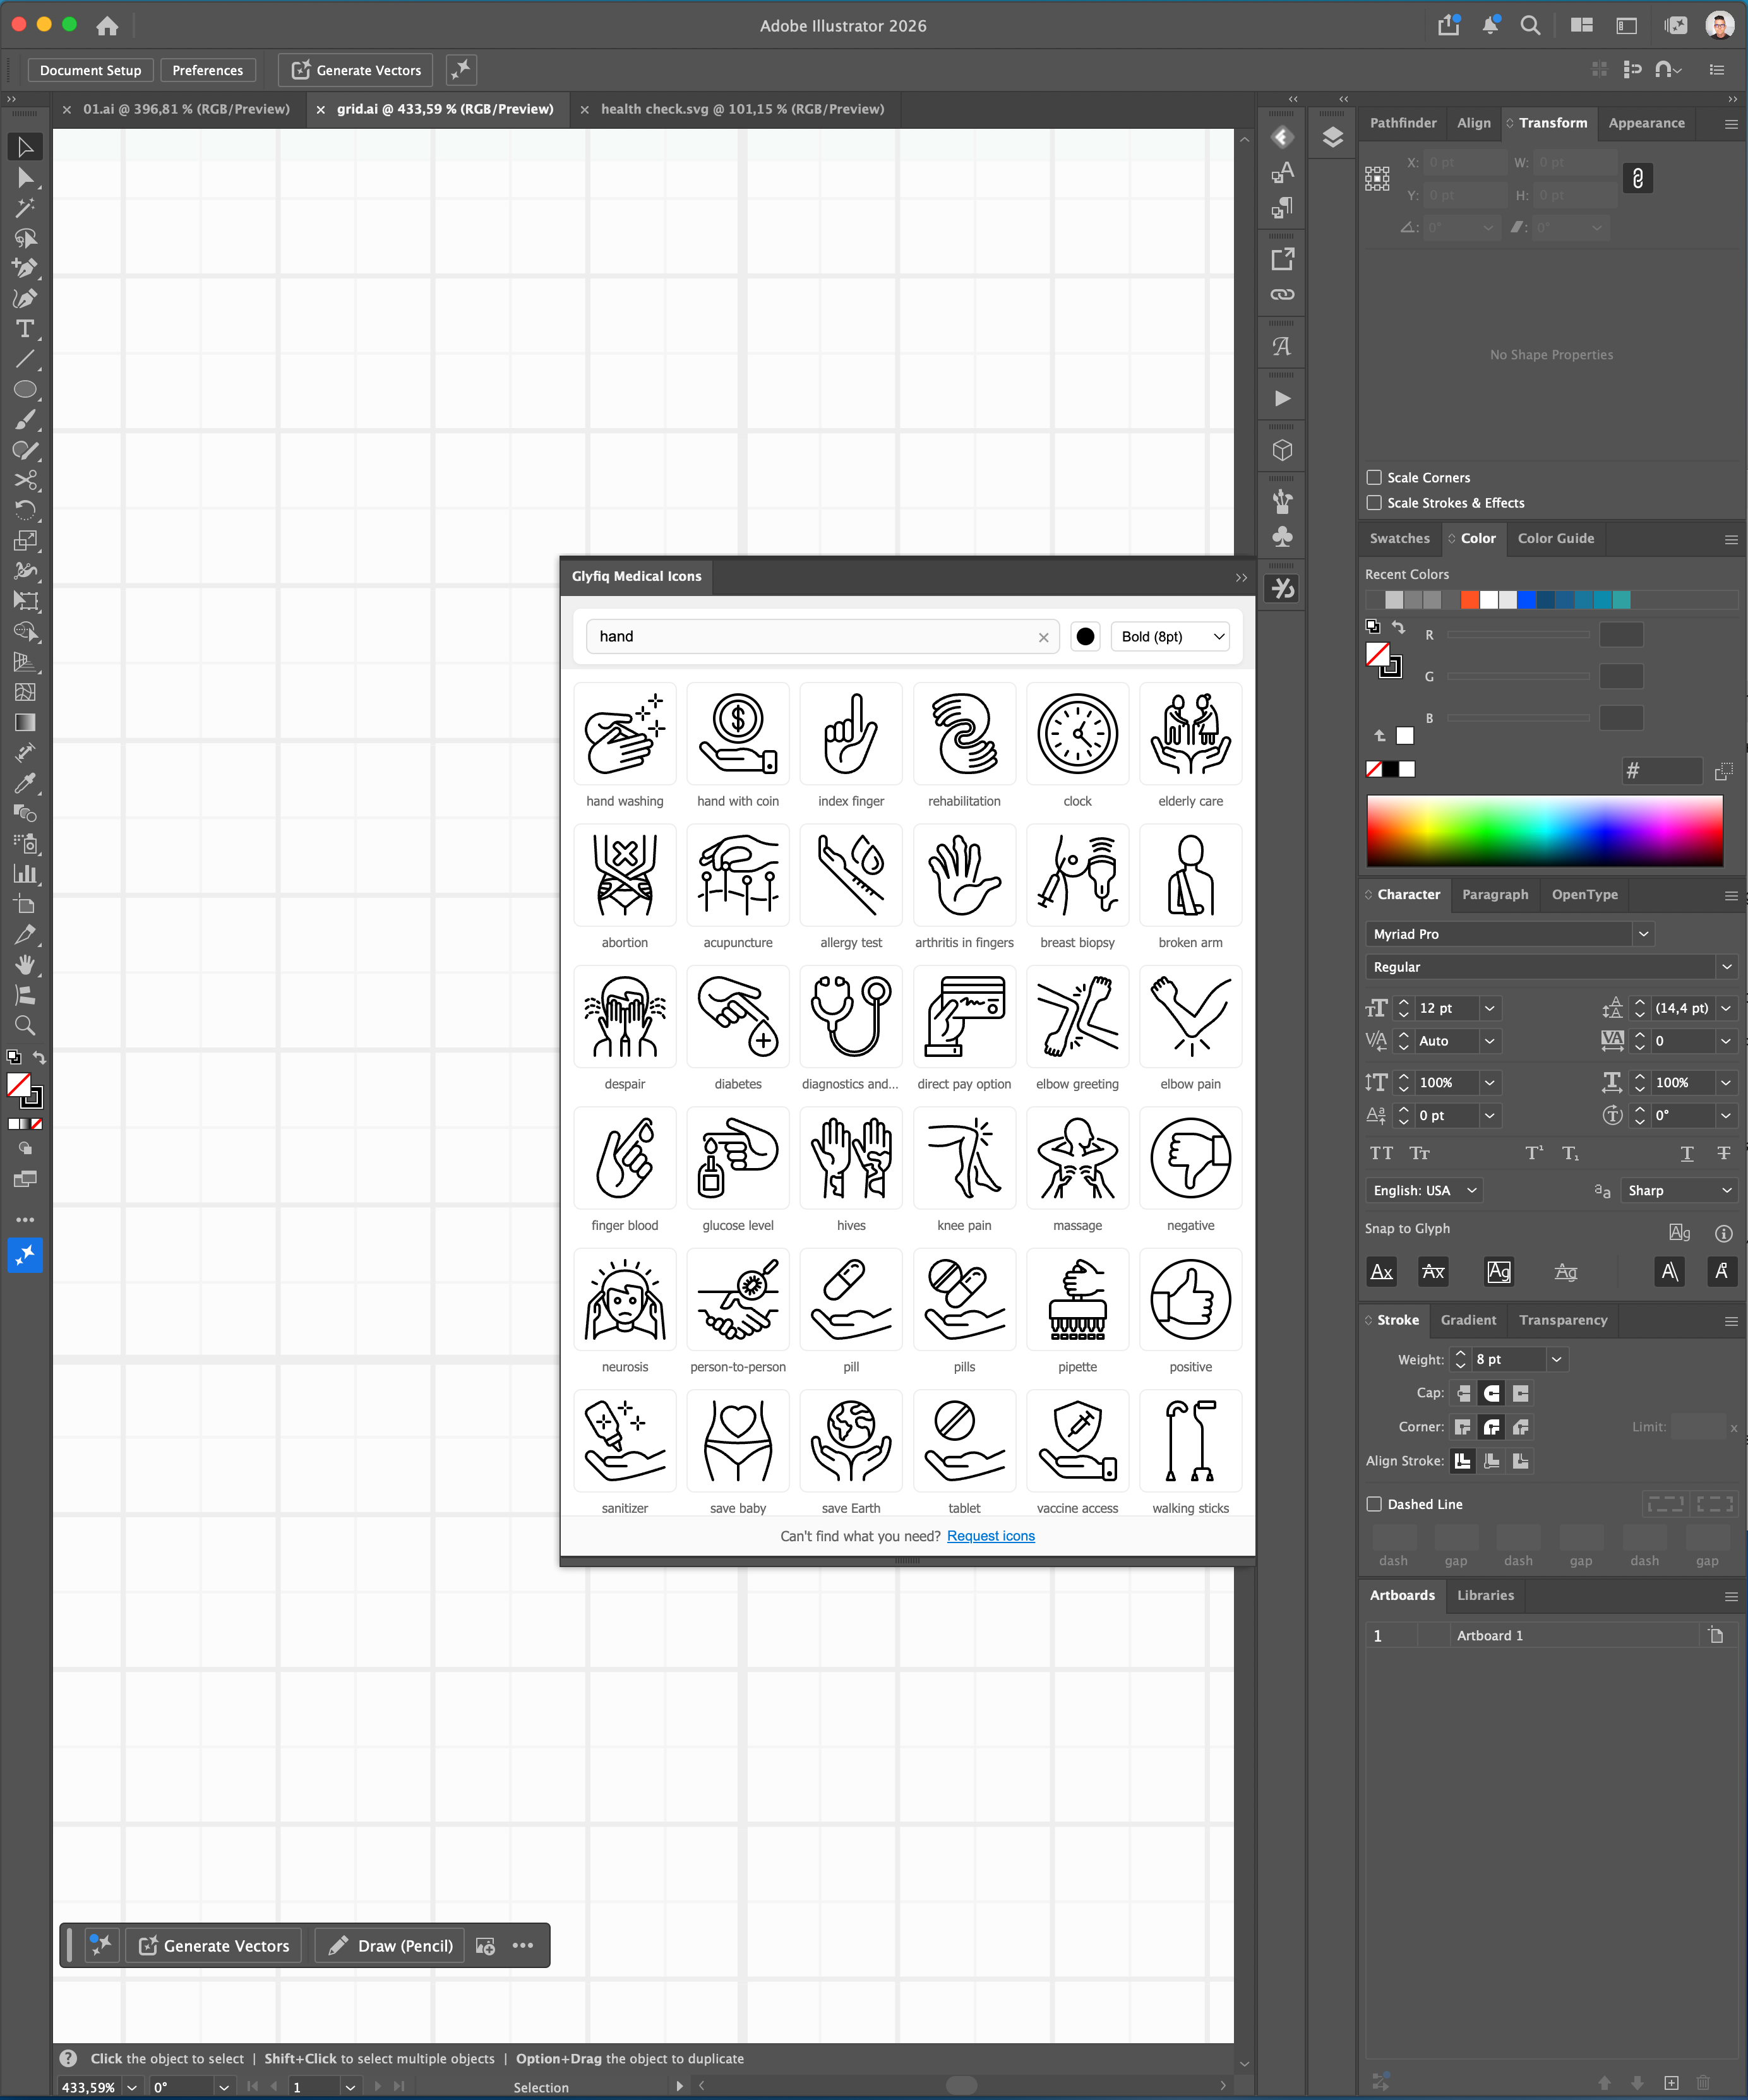This screenshot has height=2100, width=1748.
Task: Select Align Stroke to Center option
Action: [x=1462, y=1461]
